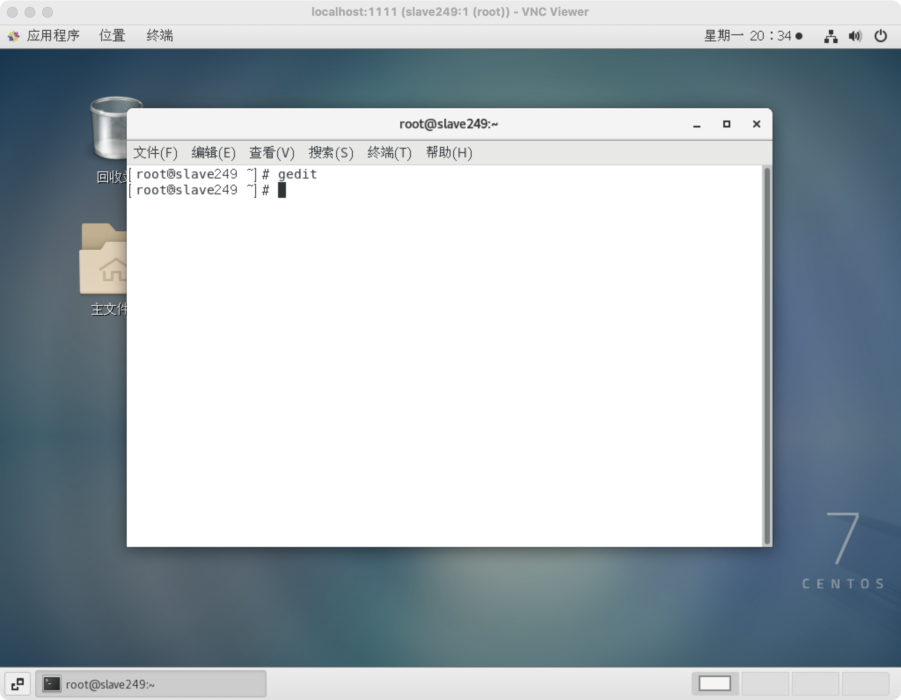Open the 查看(V) terminal menu

(271, 153)
